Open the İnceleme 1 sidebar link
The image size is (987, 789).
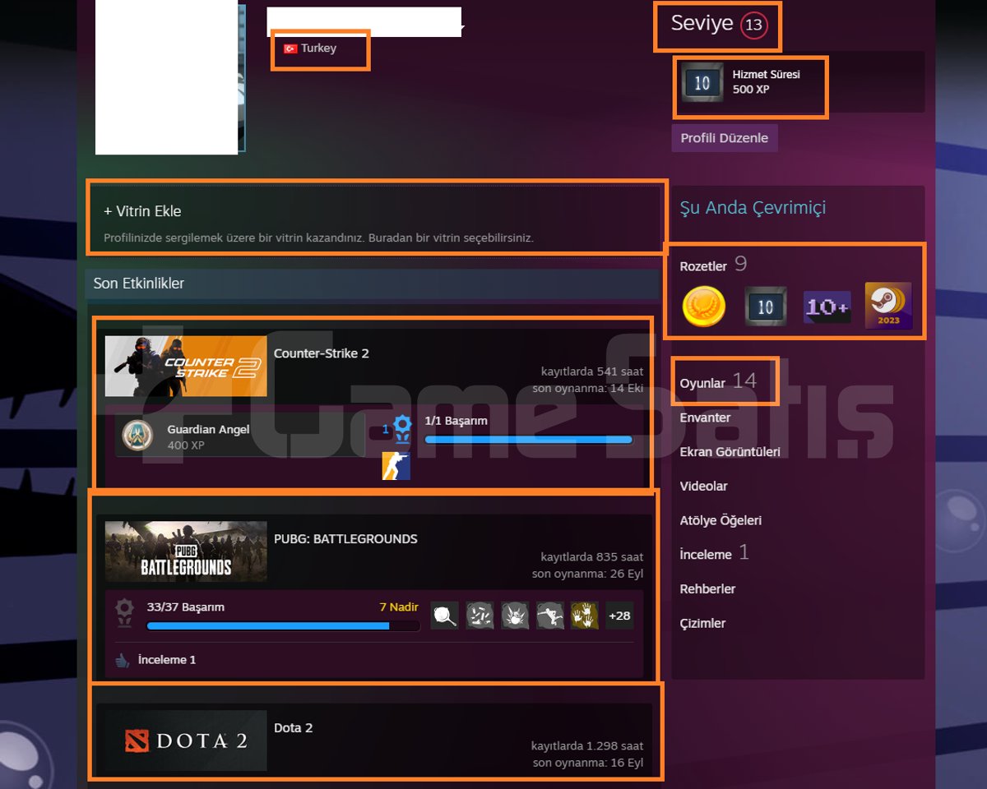click(714, 553)
